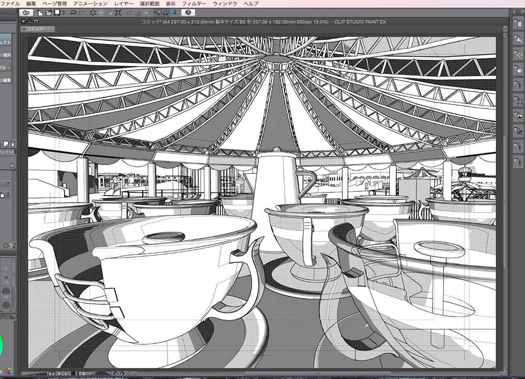Viewport: 525px width, 379px height.
Task: Adjust the zoom slider beside 19.0
Action: 34,373
